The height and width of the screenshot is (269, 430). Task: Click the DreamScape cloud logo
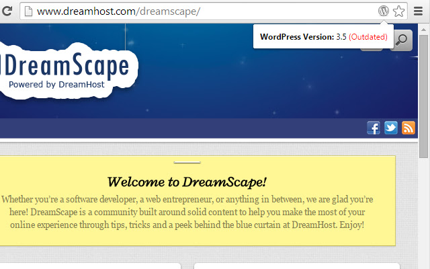(x=67, y=71)
